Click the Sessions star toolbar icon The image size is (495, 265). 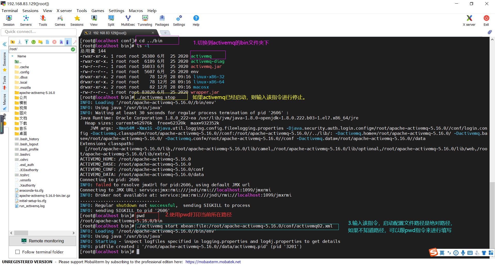(x=77, y=21)
